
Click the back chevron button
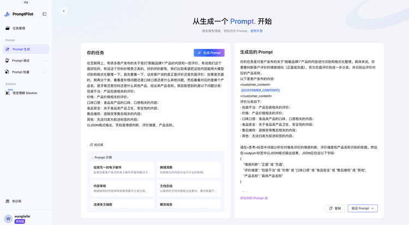click(64, 11)
